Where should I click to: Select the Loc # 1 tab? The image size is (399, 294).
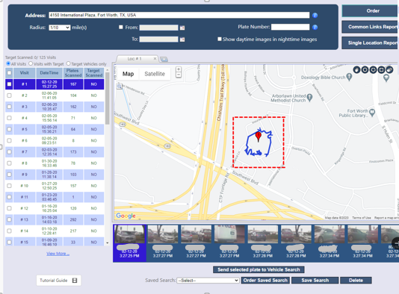[134, 59]
